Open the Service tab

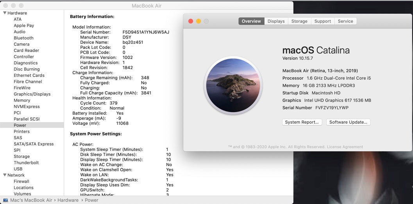[345, 21]
